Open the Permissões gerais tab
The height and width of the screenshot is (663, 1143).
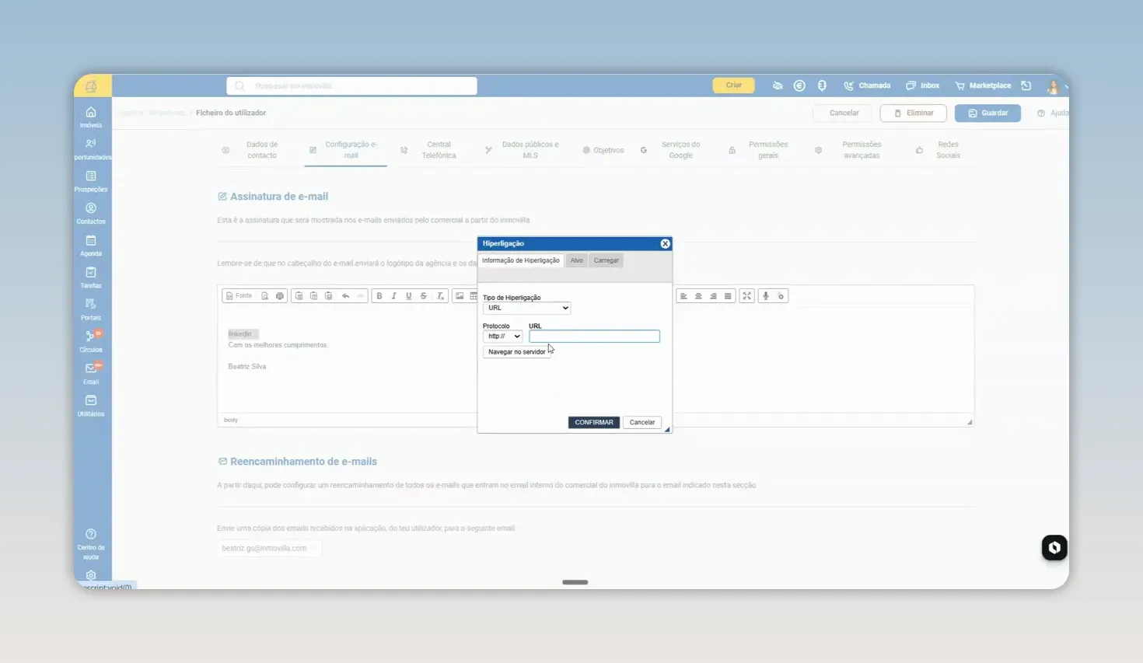point(760,150)
